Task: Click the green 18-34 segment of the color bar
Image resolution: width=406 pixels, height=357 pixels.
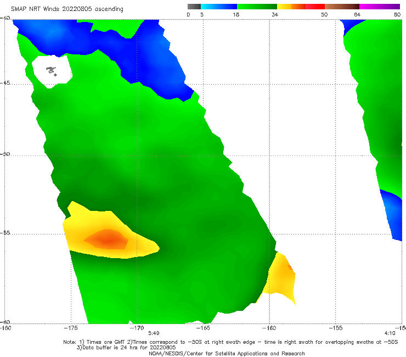Action: tap(257, 7)
